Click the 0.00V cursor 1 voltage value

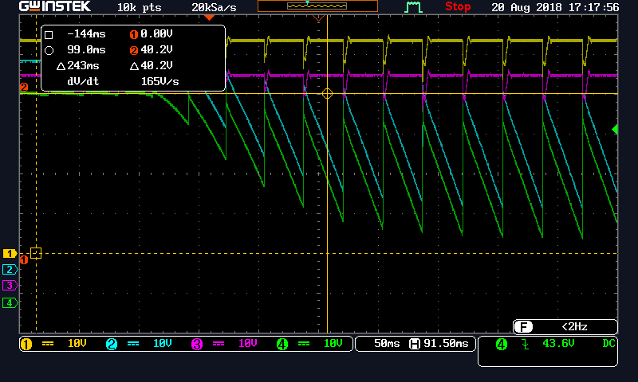coord(156,34)
